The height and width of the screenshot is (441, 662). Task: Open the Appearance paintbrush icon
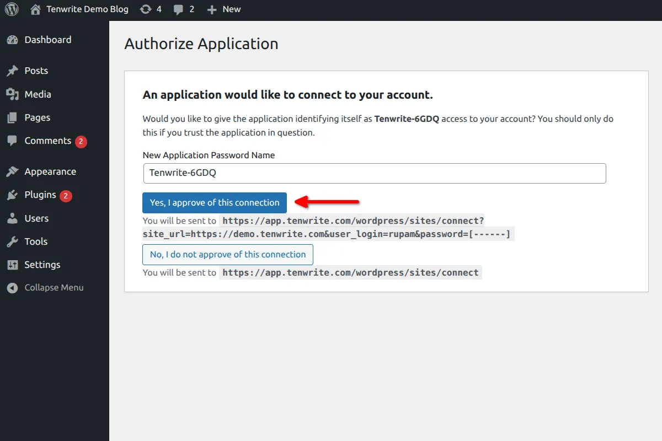12,171
